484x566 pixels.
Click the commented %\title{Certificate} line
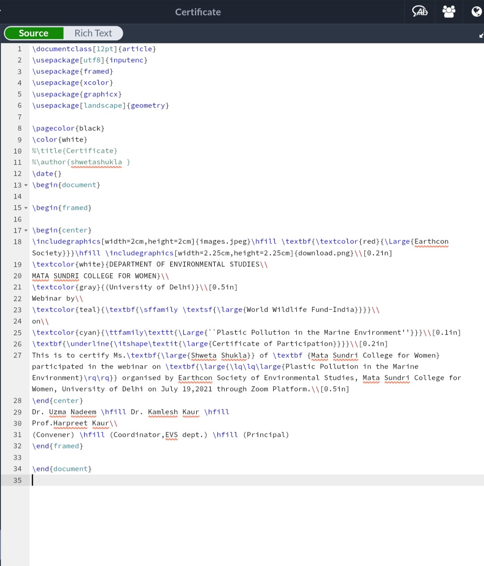pyautogui.click(x=75, y=151)
